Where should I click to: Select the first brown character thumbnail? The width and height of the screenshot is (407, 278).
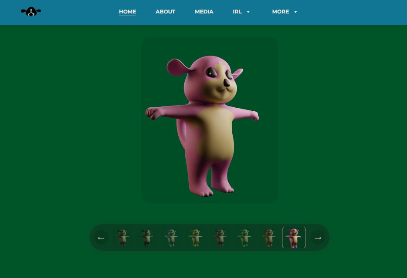tap(122, 238)
